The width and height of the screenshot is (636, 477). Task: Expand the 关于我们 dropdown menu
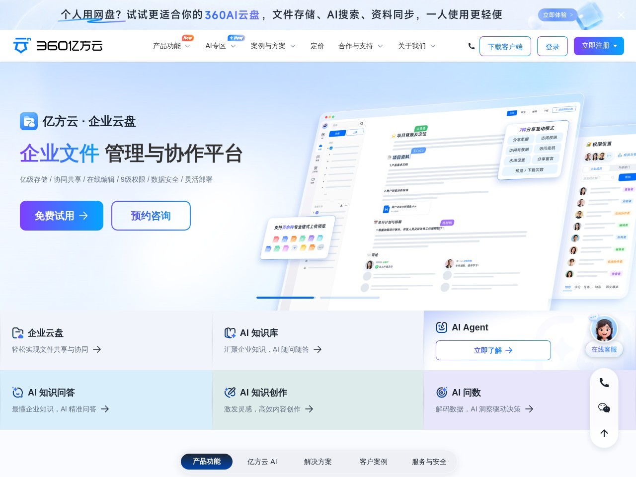416,46
